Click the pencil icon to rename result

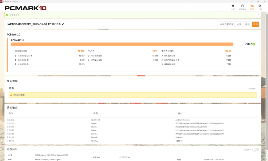[x=63, y=24]
